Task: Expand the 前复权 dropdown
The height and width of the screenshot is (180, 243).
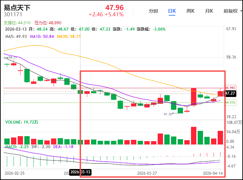Action: pyautogui.click(x=232, y=11)
